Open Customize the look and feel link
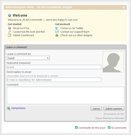131x135 pixels. 29,32
